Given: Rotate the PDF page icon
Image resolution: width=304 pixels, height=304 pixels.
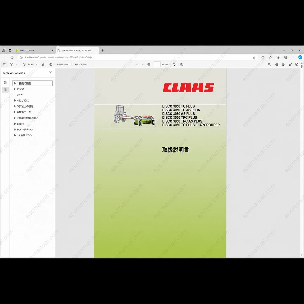Looking at the screenshot, I should point(174,64).
